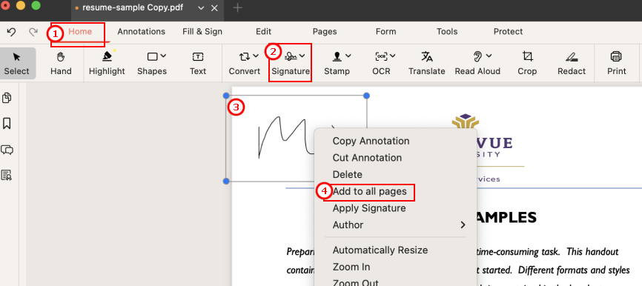Select the Redact tool
Viewport: 642px width, 286px height.
[572, 64]
